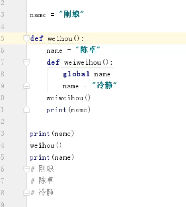The height and width of the screenshot is (207, 186).
Task: Place cursor in string "陈卓"
Action: (88, 50)
